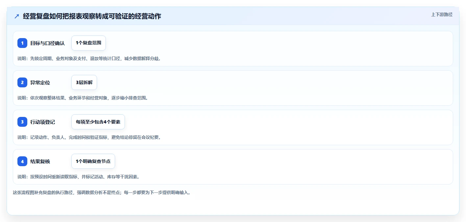The image size is (466, 222).
Task: Click the step title 目标与口径确认
Action: tap(48, 43)
